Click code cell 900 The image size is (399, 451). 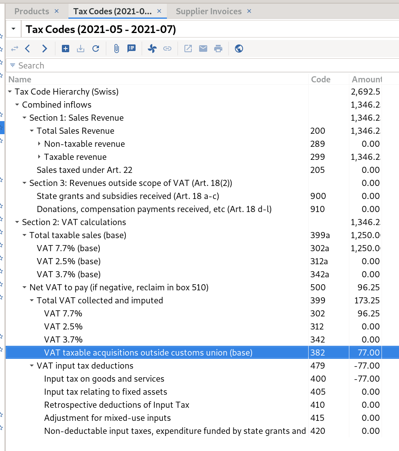pyautogui.click(x=318, y=196)
